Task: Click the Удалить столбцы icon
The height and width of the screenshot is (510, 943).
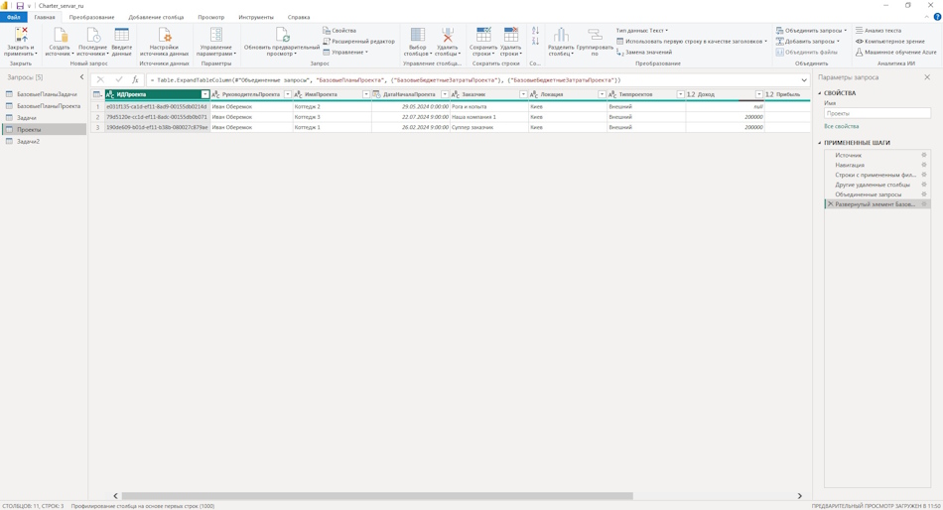Action: click(448, 35)
